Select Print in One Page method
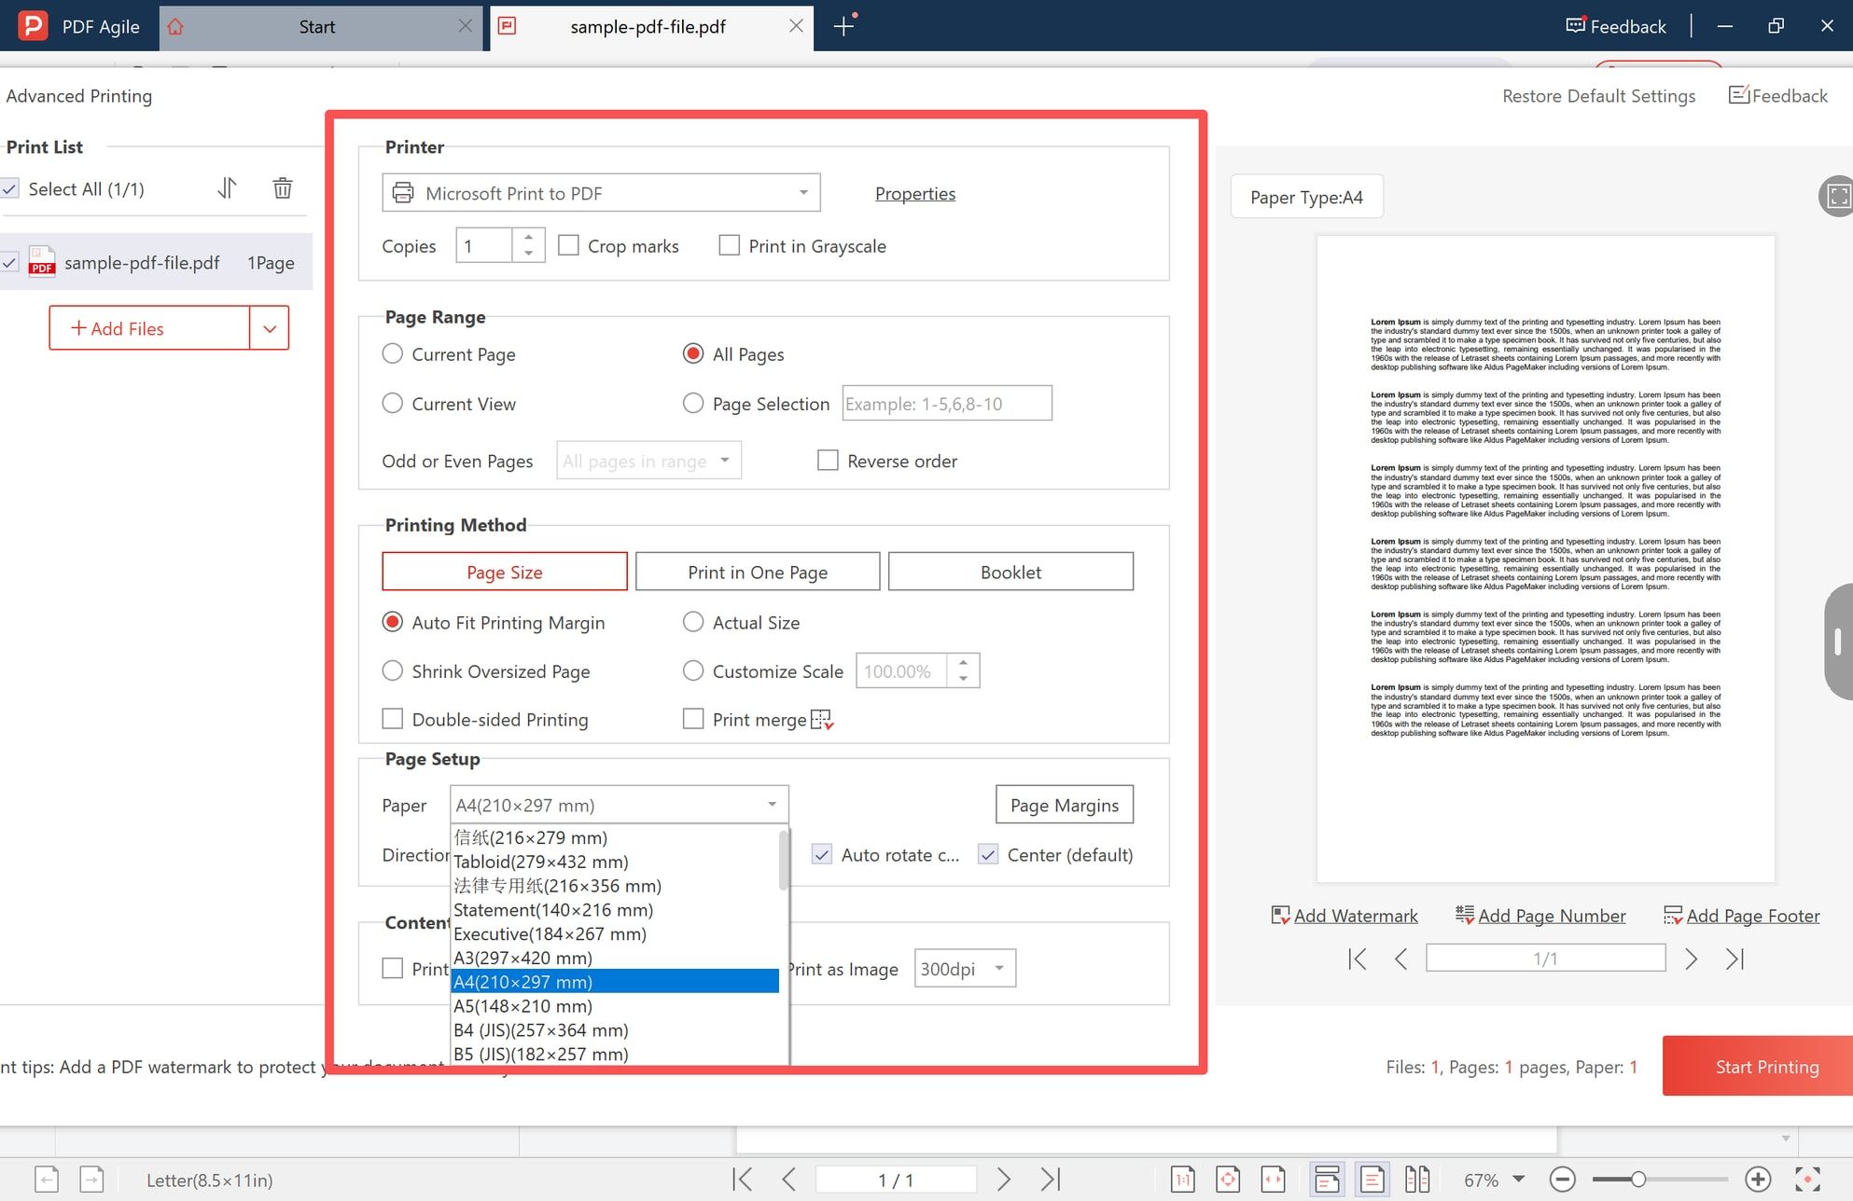The width and height of the screenshot is (1853, 1201). pos(758,572)
